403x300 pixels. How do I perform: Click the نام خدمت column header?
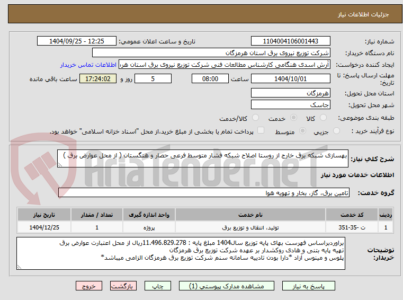[250, 215]
